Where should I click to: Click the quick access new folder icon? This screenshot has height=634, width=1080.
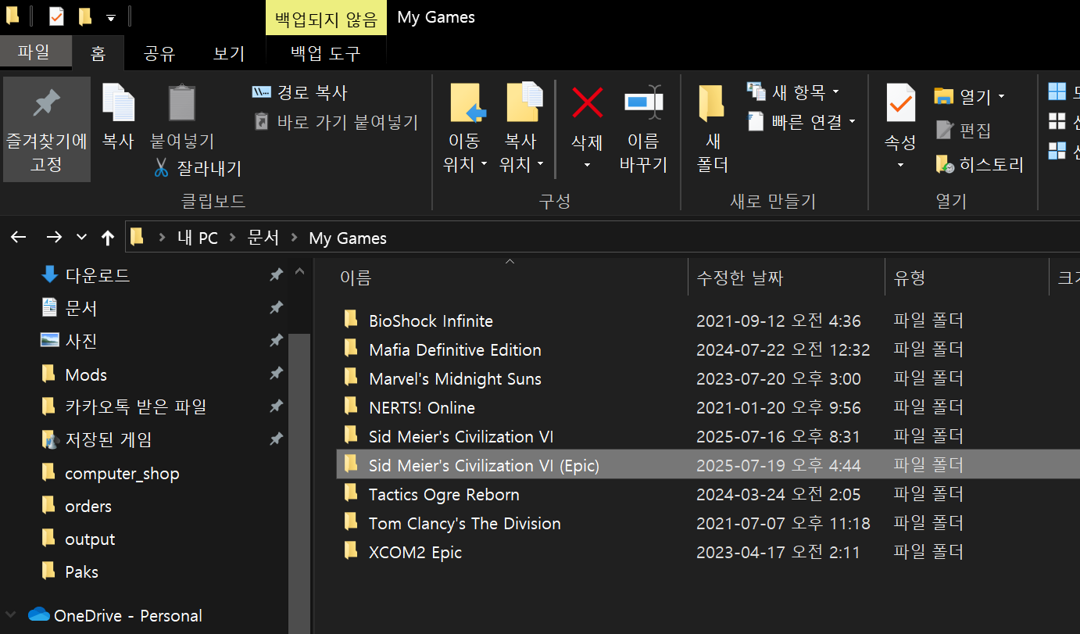85,16
